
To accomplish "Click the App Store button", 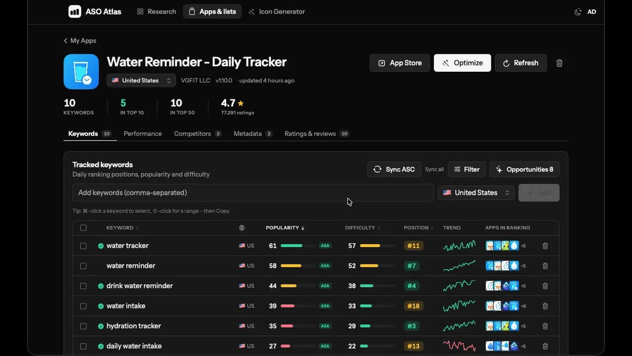I will pos(400,63).
